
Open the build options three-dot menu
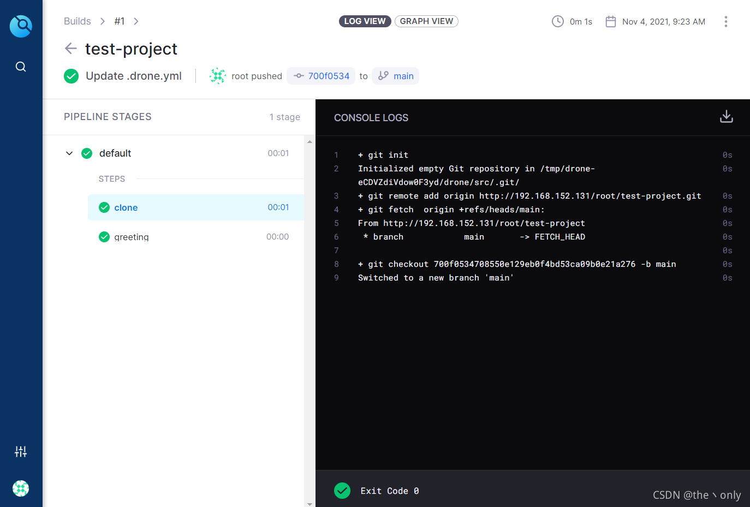click(726, 21)
